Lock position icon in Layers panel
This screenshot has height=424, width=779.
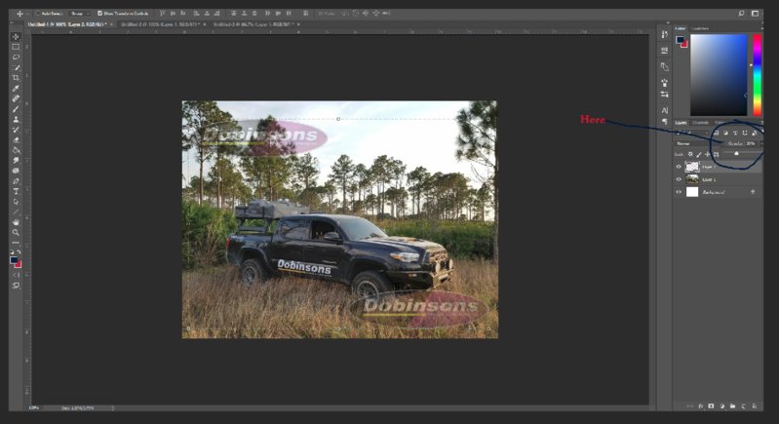click(x=707, y=154)
